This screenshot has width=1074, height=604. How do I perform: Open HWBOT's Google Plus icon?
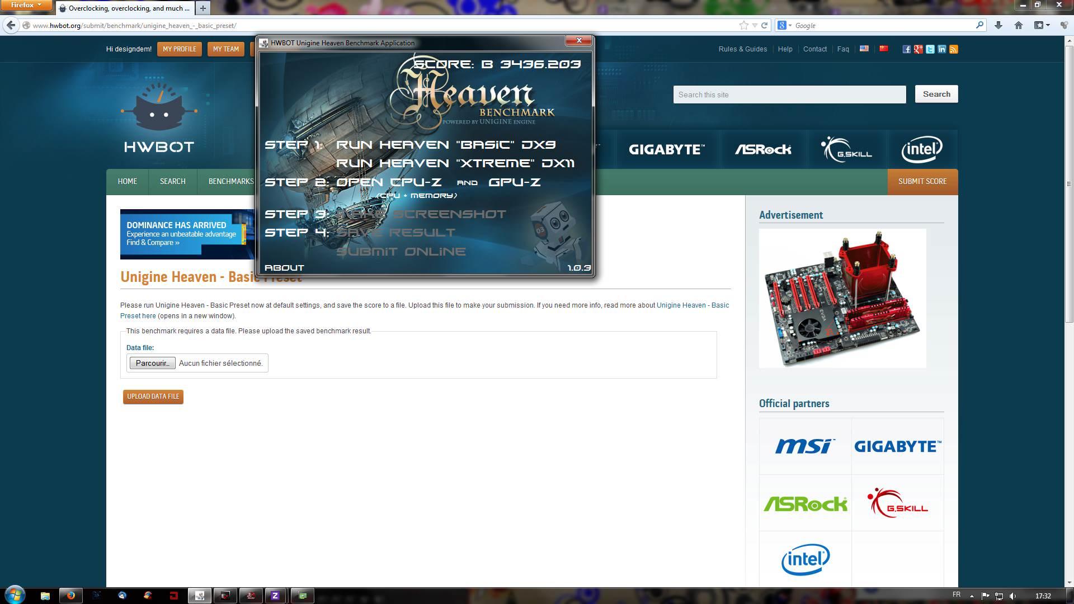[918, 49]
